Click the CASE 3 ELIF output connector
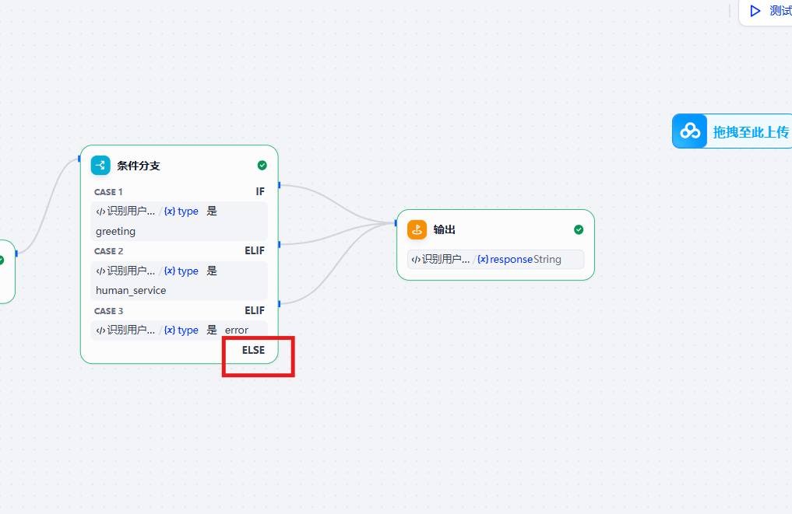 pos(280,304)
